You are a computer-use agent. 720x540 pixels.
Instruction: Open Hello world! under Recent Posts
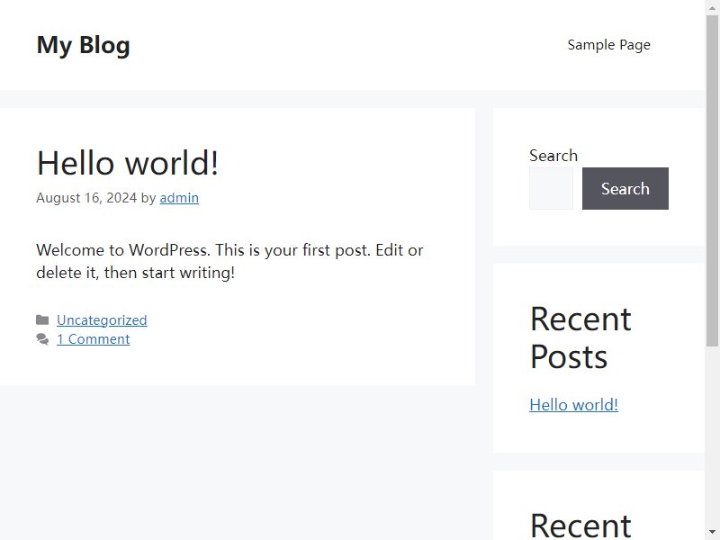click(574, 405)
